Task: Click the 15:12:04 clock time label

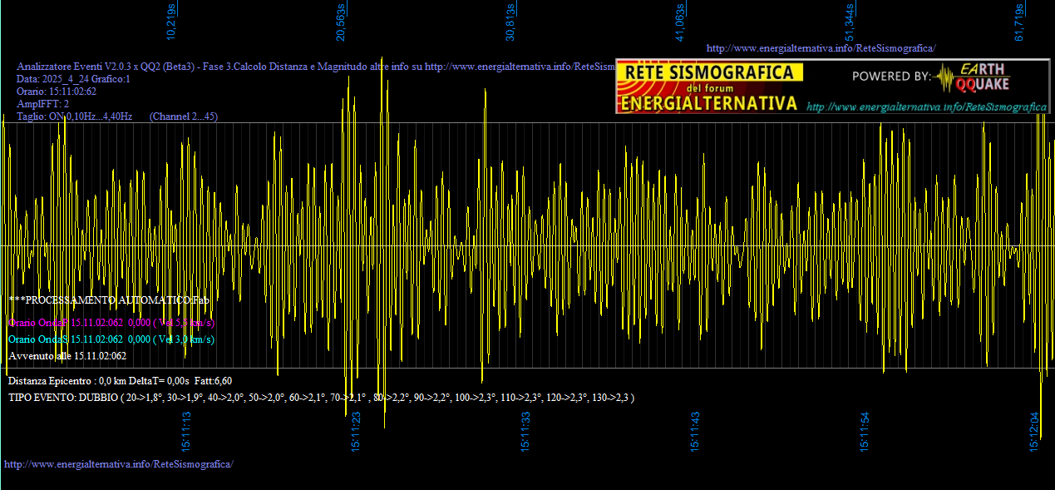Action: [1034, 431]
